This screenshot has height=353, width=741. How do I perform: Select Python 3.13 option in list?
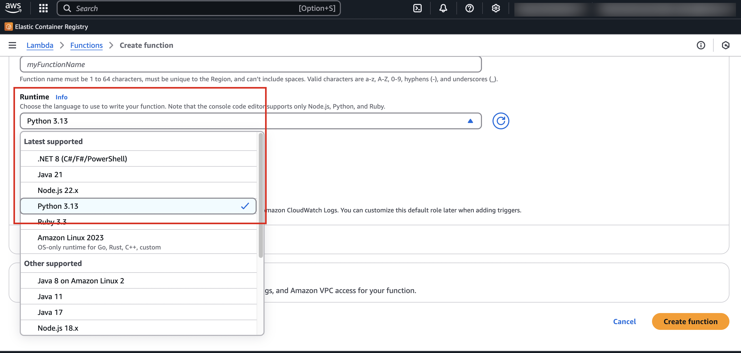point(138,206)
